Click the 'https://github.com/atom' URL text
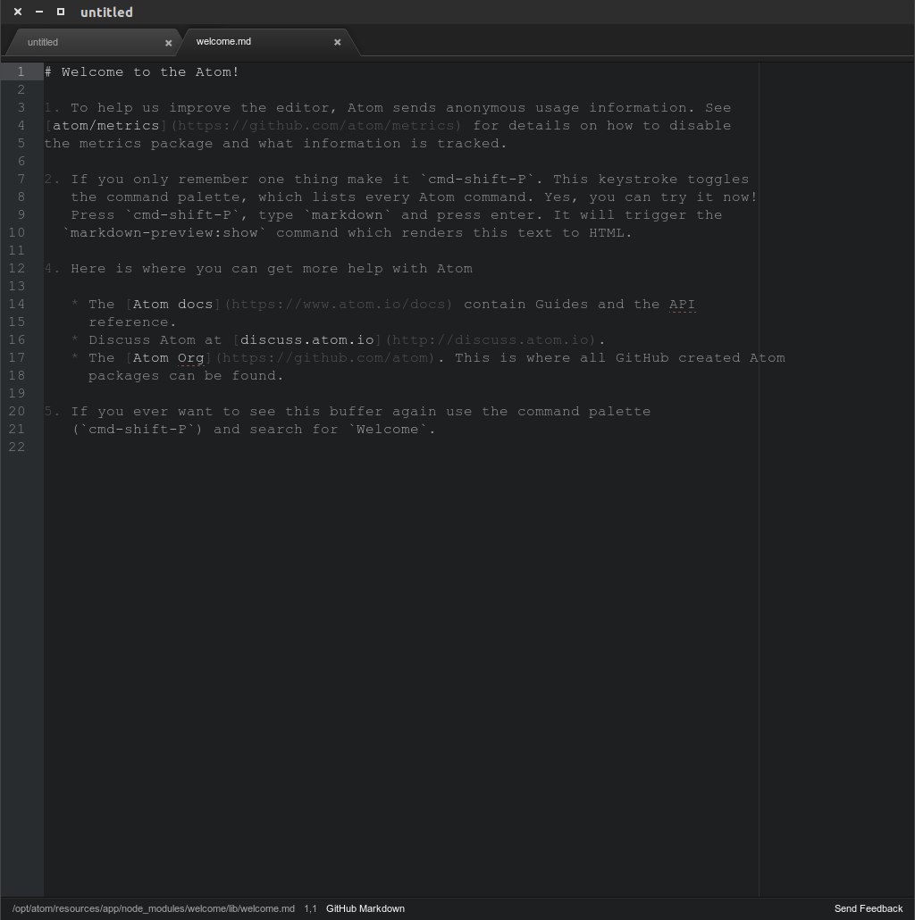The image size is (915, 920). click(324, 358)
